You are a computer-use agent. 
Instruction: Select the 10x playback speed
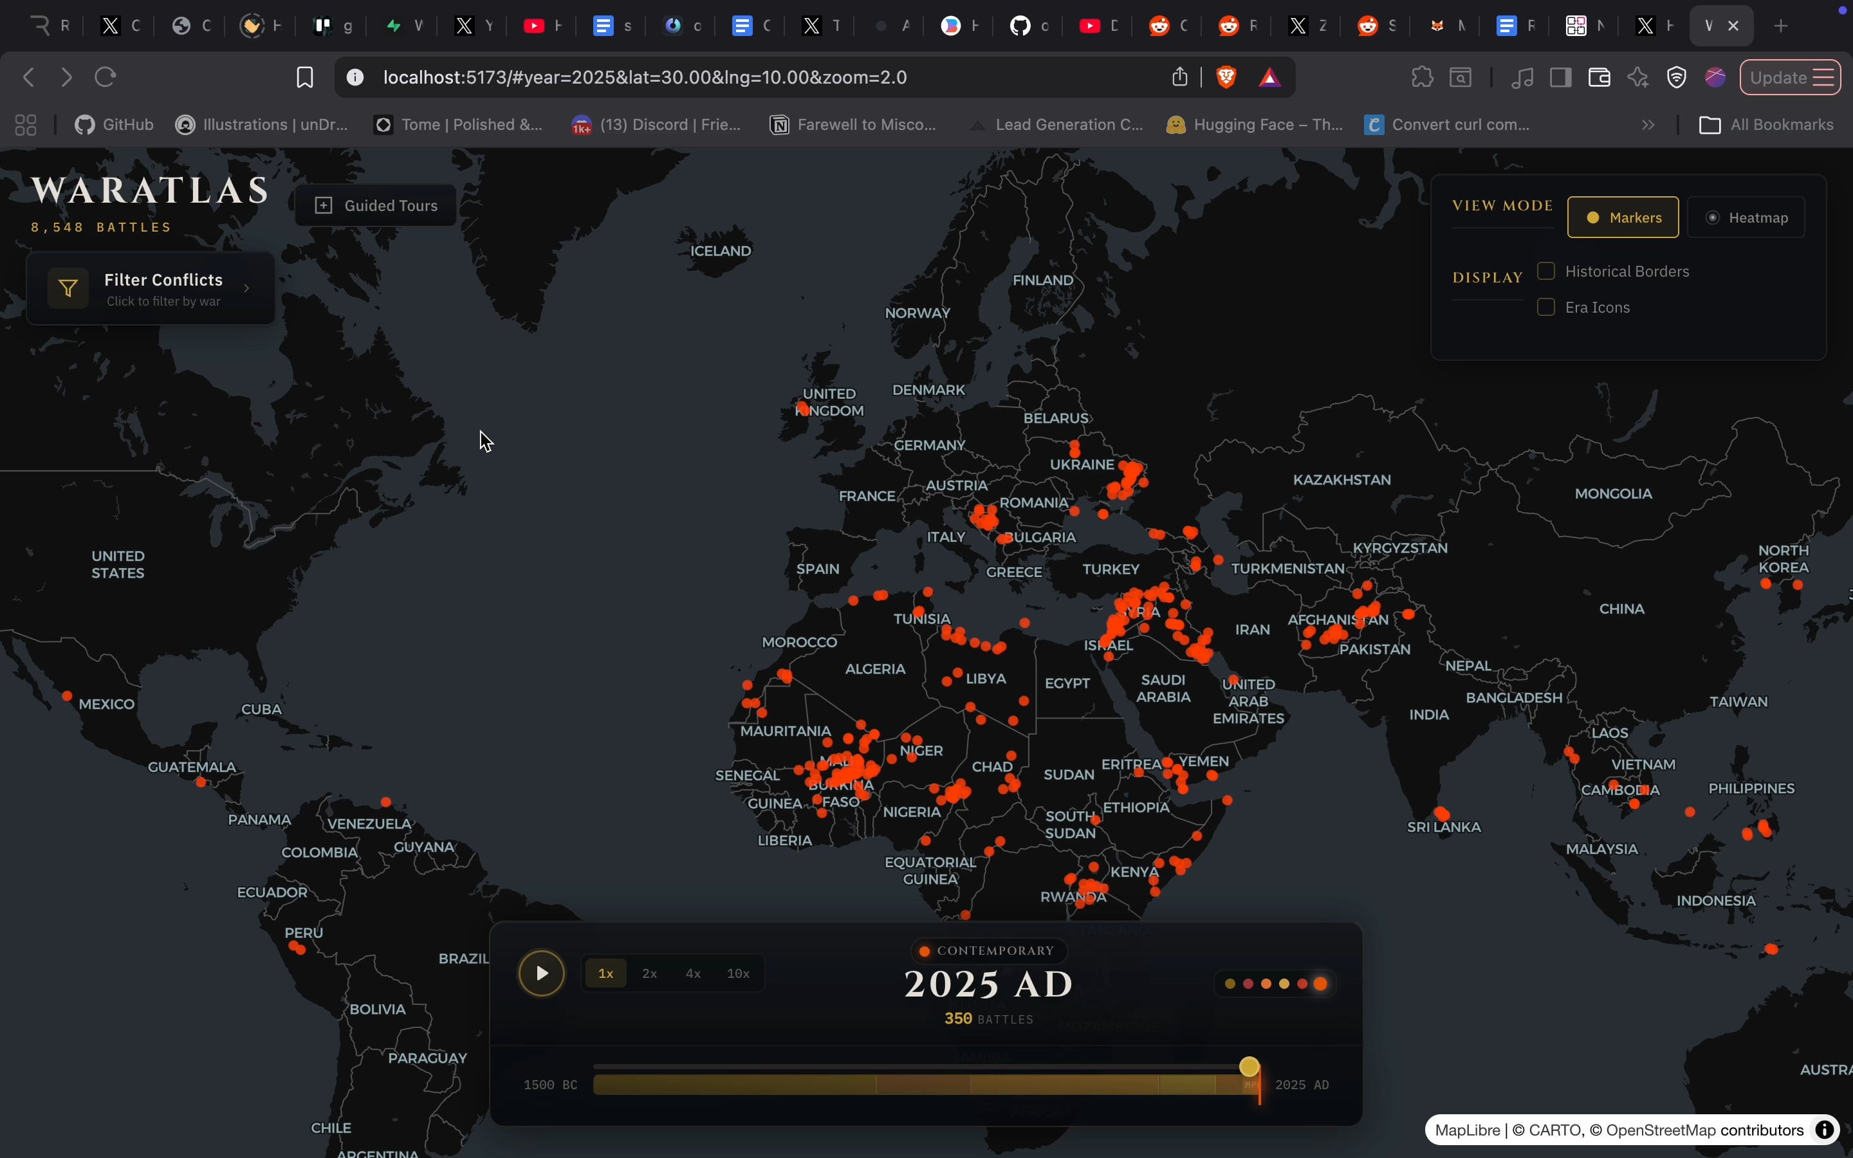click(x=739, y=974)
